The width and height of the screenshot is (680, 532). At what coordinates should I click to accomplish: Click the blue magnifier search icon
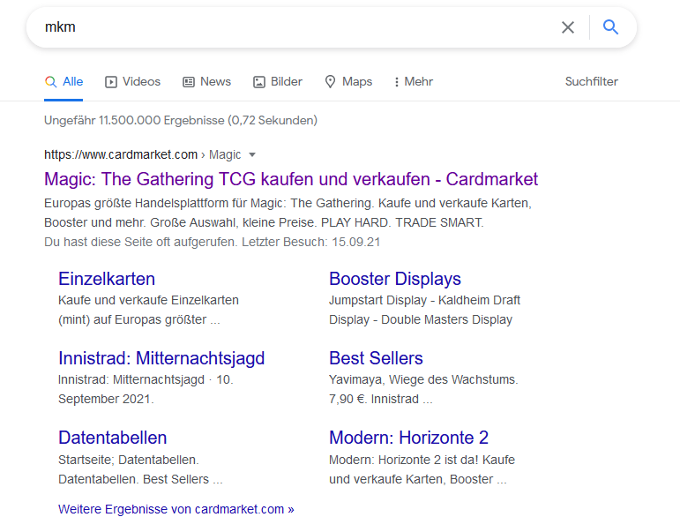610,26
